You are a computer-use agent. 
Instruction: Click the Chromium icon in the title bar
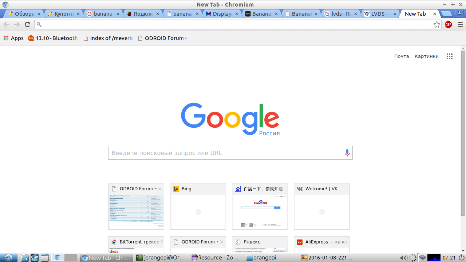[5, 4]
